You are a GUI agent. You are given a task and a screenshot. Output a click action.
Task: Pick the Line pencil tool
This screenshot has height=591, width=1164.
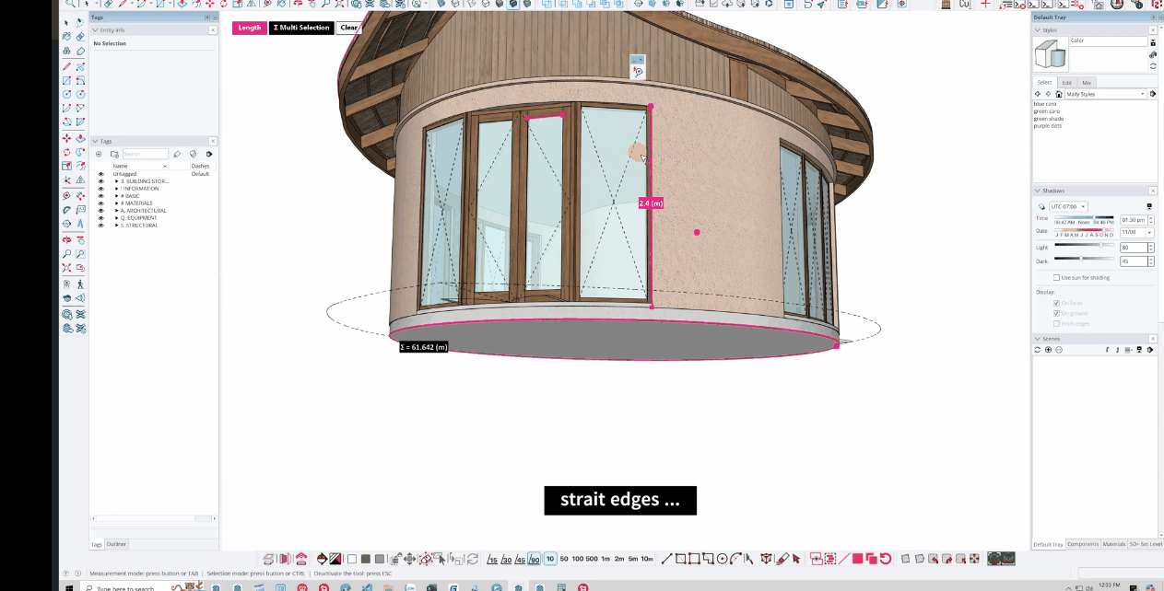tap(66, 66)
